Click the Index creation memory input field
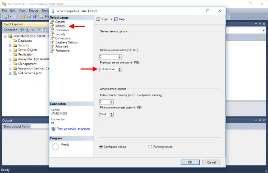The image size is (268, 173). pos(104,102)
